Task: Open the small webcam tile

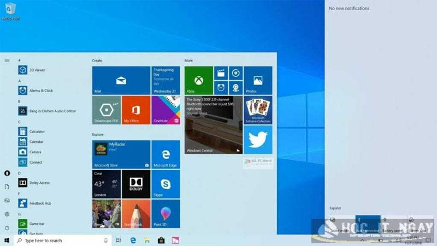Action: pyautogui.click(x=236, y=88)
